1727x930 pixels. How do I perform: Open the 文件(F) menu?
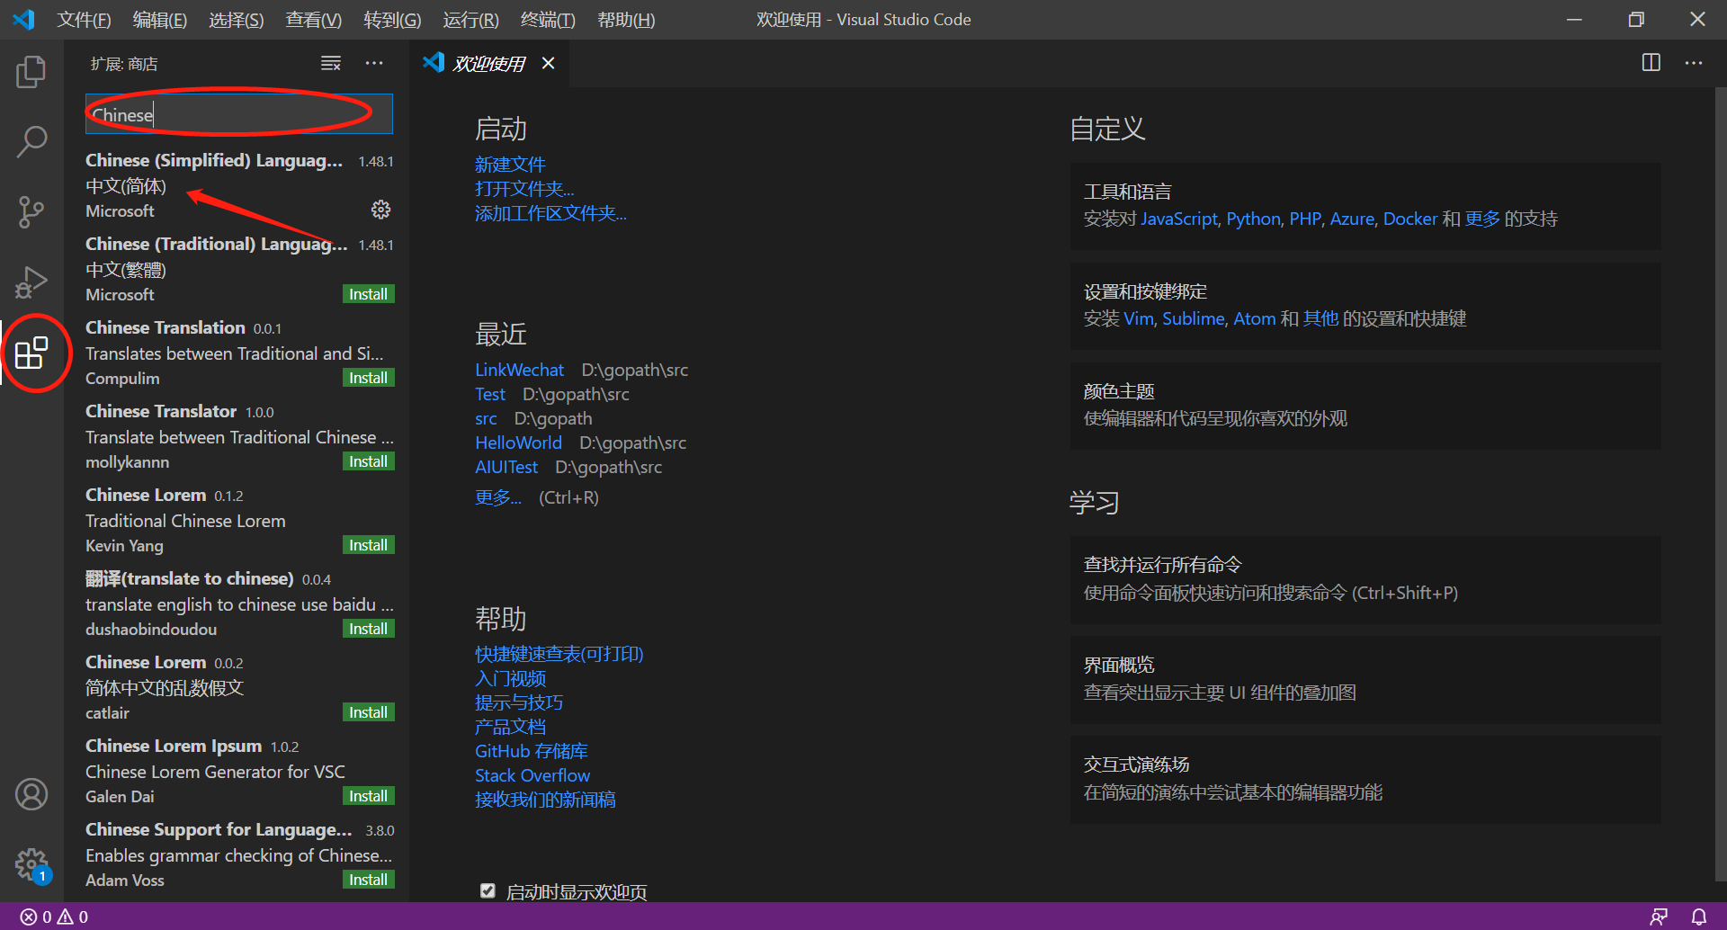tap(84, 20)
